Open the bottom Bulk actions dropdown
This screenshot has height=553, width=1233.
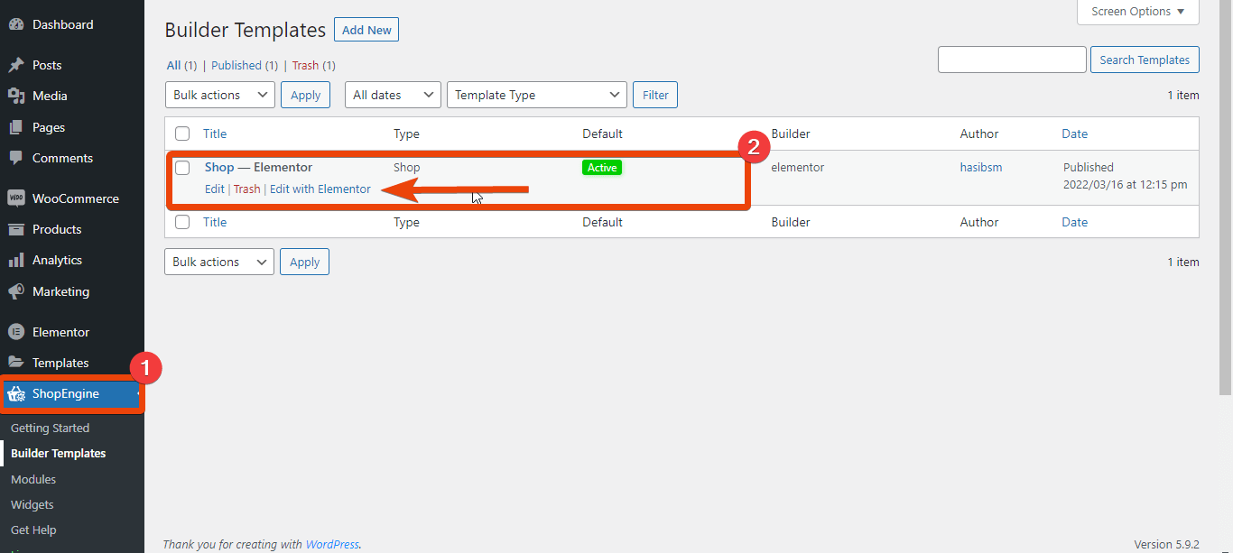coord(219,262)
